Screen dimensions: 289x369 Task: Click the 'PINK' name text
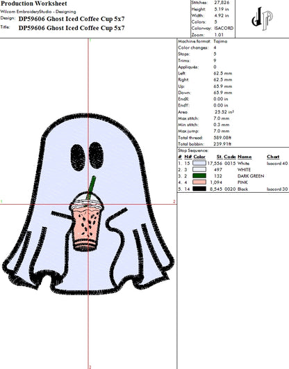click(x=242, y=182)
